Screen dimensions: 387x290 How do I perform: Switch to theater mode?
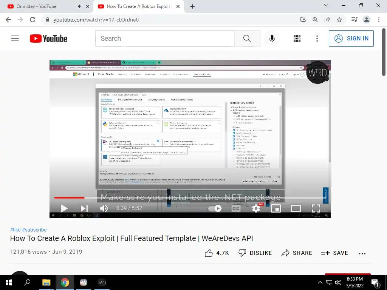tap(296, 208)
